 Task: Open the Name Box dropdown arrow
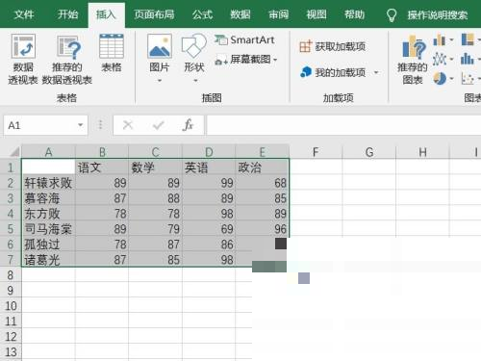(x=80, y=125)
